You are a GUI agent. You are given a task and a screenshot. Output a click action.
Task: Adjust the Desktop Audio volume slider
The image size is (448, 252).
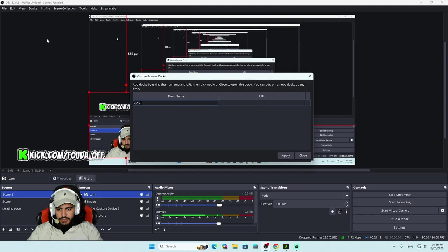[x=219, y=205]
